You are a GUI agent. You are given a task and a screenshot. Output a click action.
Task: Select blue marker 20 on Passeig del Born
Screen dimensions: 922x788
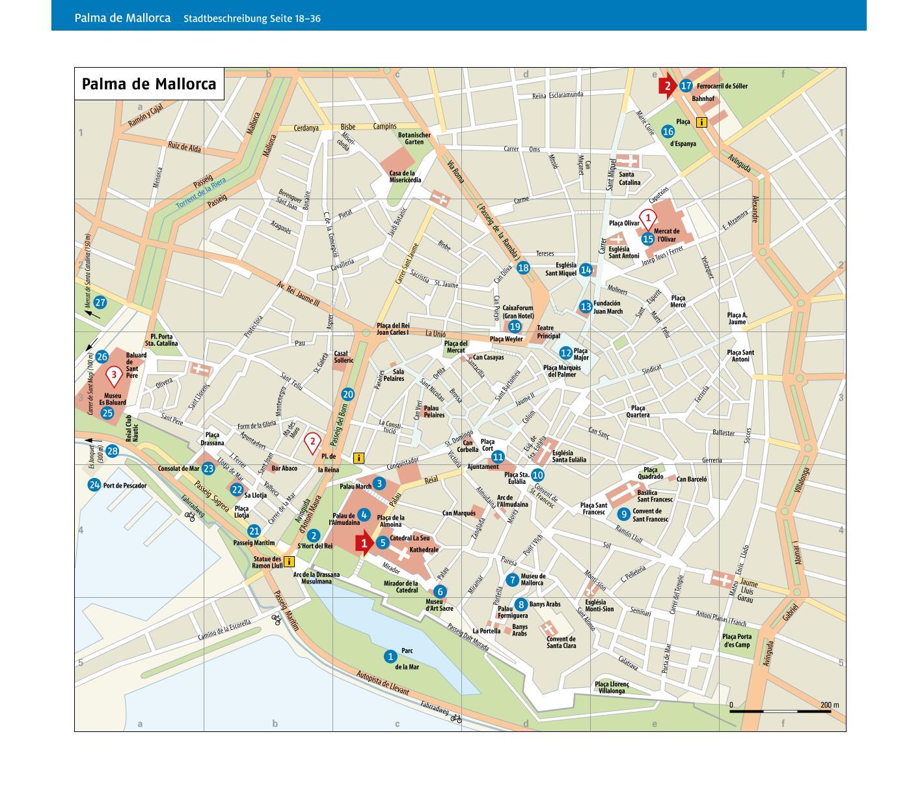[x=347, y=395]
